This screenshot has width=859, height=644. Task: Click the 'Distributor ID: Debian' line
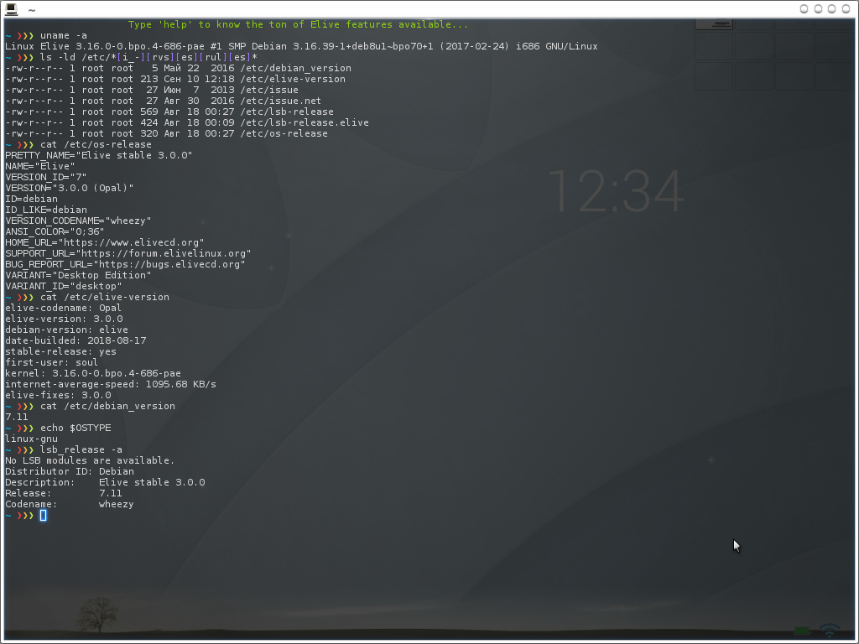[x=70, y=471]
